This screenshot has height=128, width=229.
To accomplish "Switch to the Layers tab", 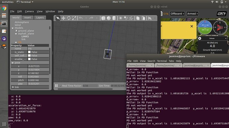I will [x=40, y=18].
